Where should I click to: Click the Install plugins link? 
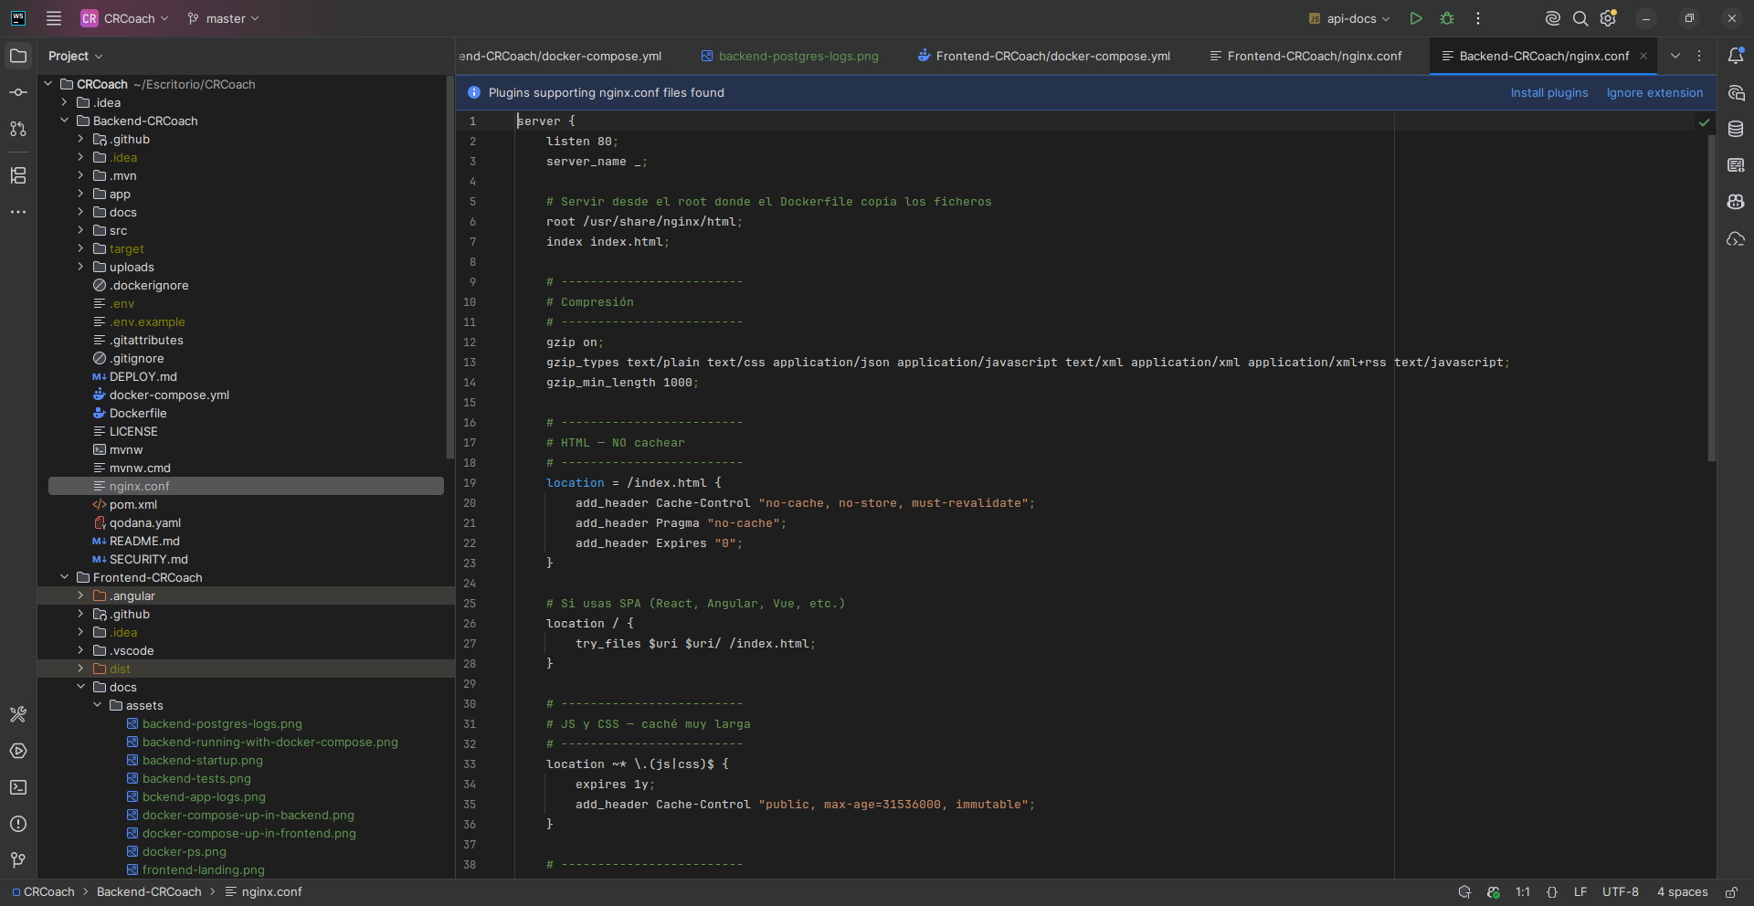(1549, 92)
